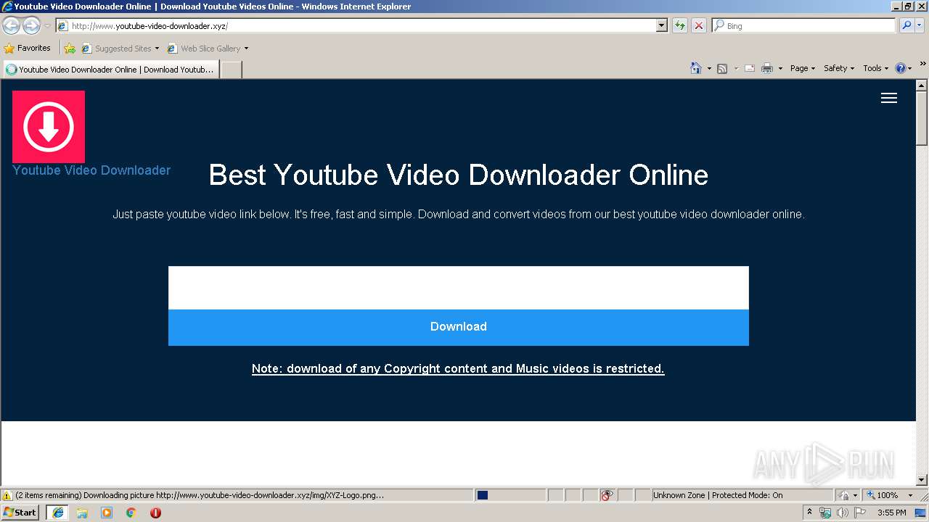The width and height of the screenshot is (929, 522).
Task: Open the Suggested Sites link
Action: 120,49
